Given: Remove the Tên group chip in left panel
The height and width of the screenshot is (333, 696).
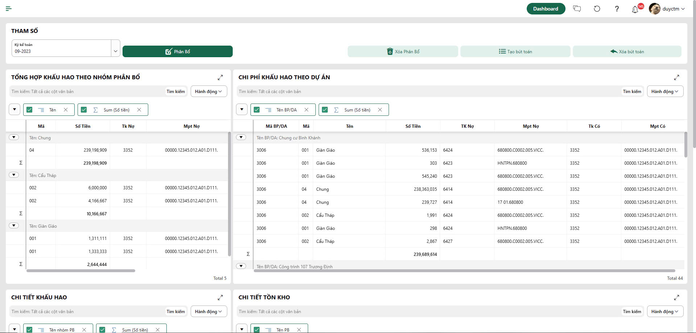Looking at the screenshot, I should pyautogui.click(x=66, y=110).
